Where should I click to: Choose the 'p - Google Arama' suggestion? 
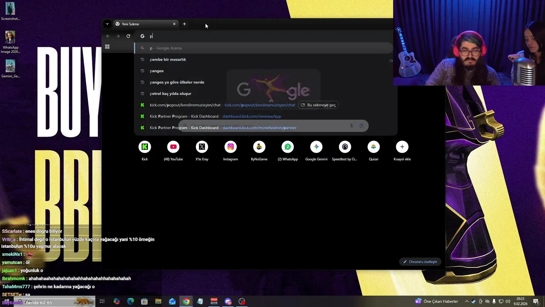tap(264, 48)
